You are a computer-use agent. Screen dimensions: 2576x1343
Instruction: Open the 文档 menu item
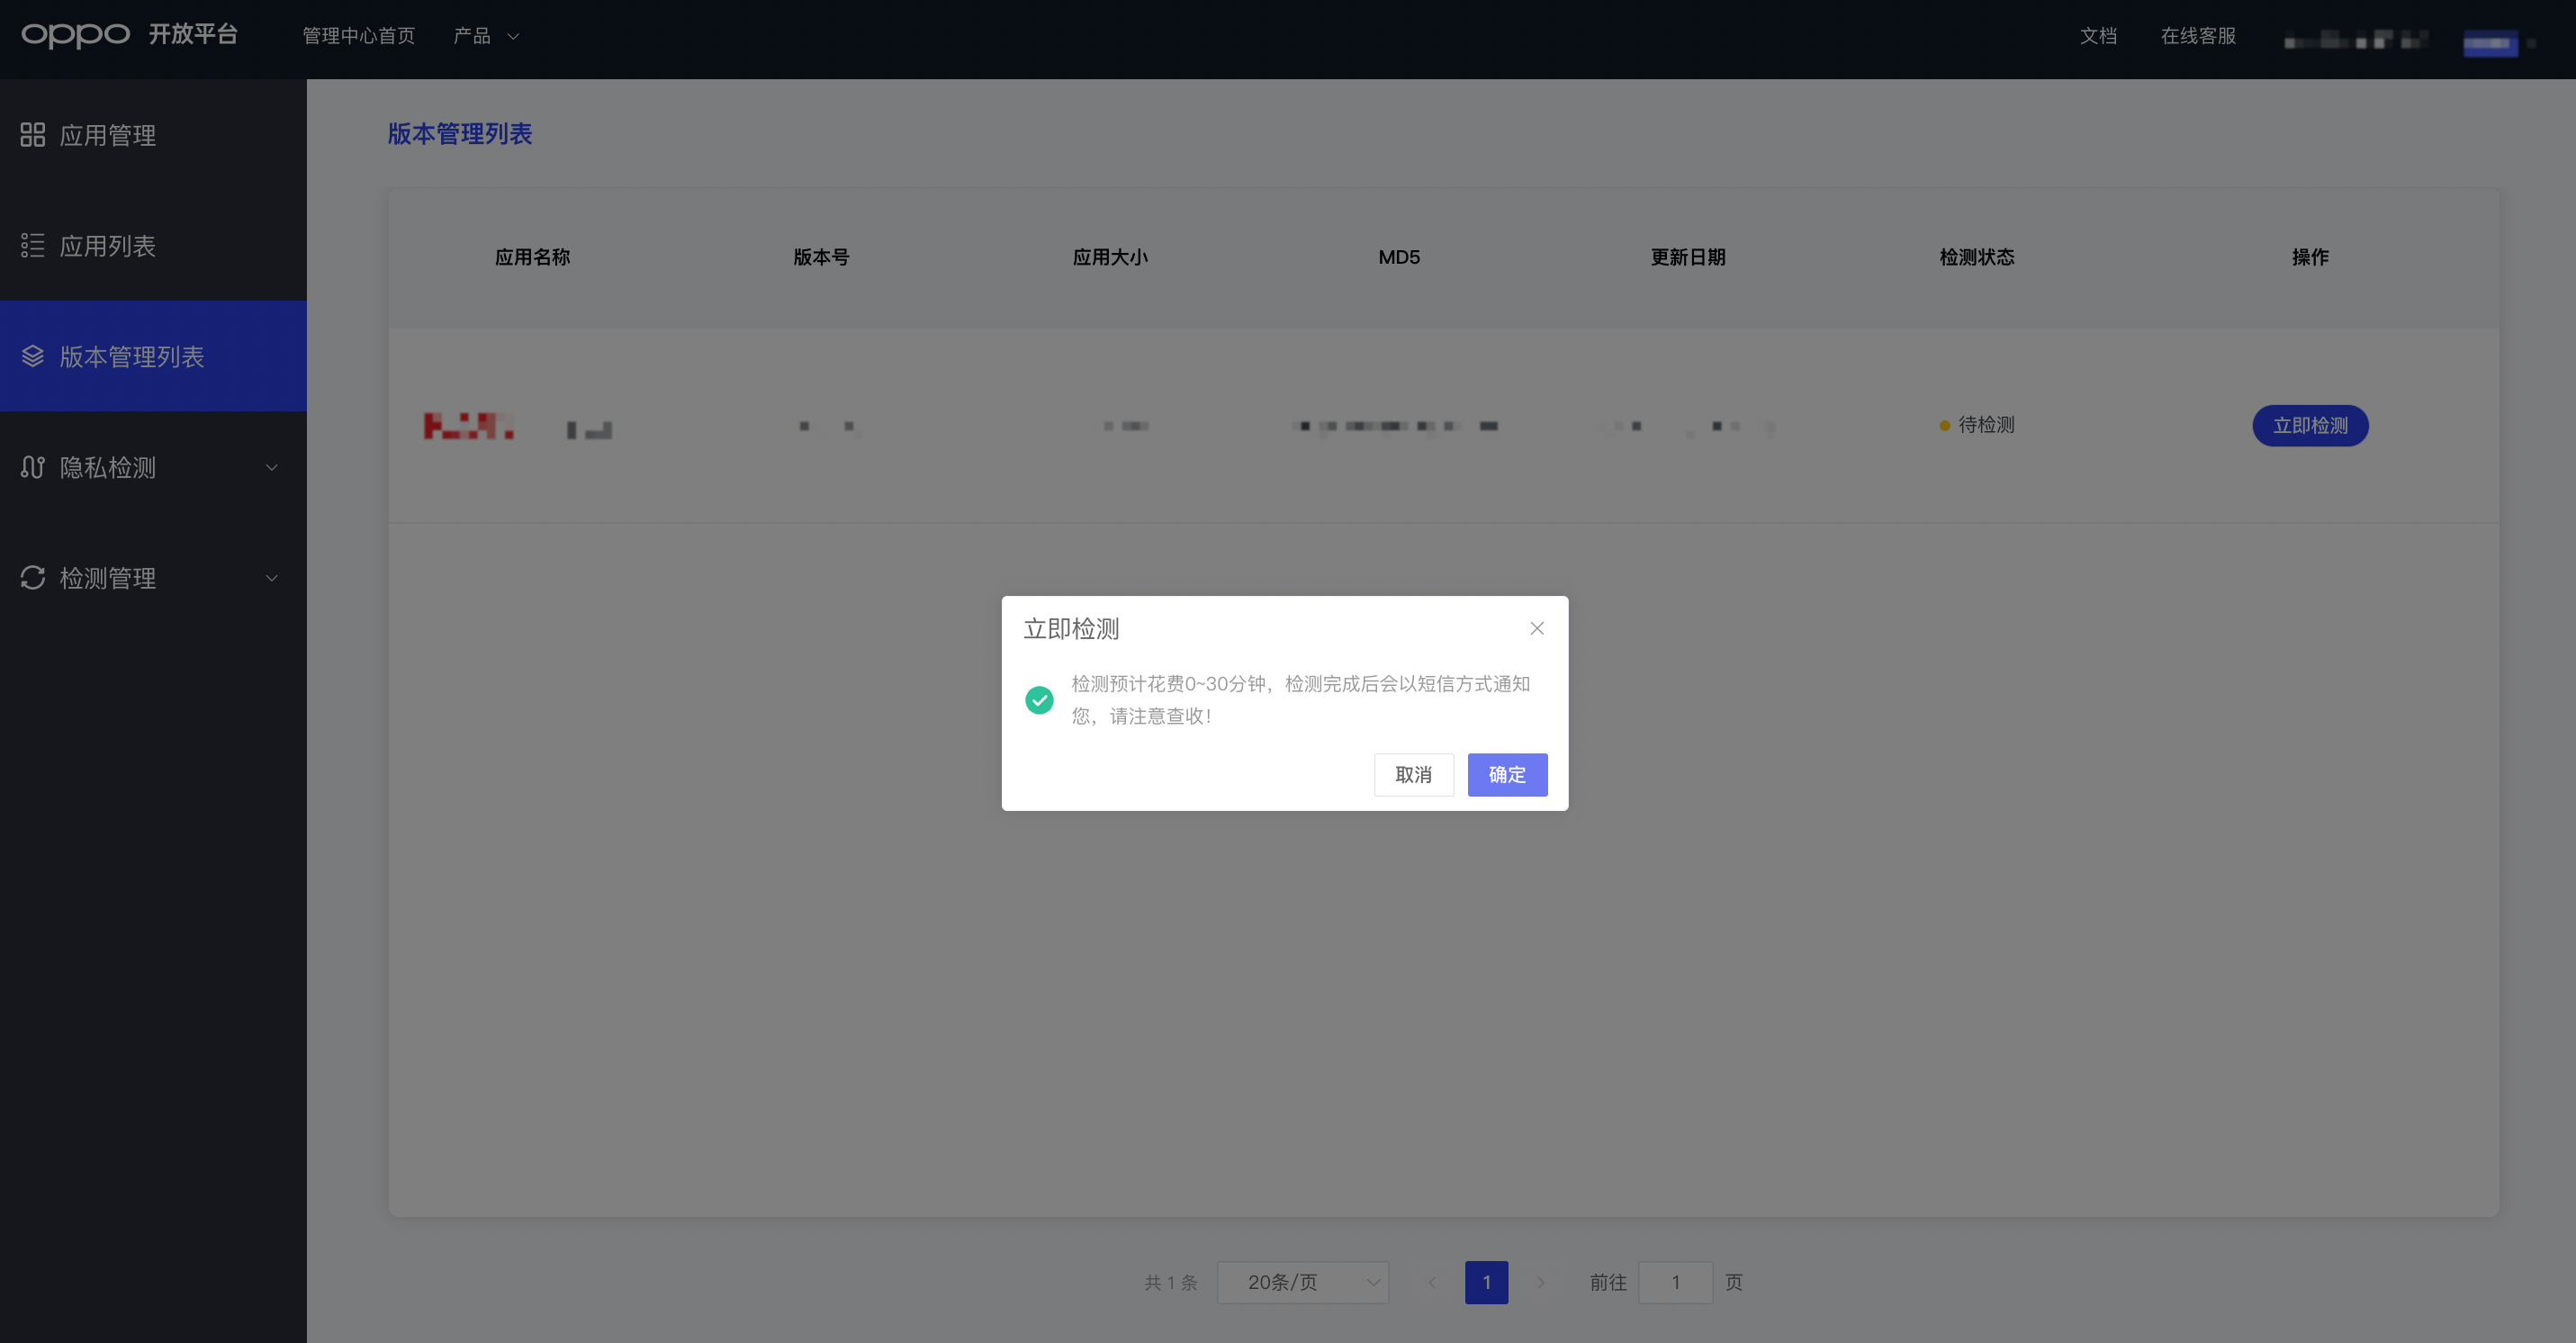point(2098,36)
